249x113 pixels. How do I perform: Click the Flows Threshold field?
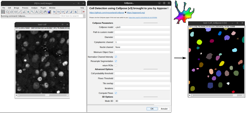click(142, 78)
